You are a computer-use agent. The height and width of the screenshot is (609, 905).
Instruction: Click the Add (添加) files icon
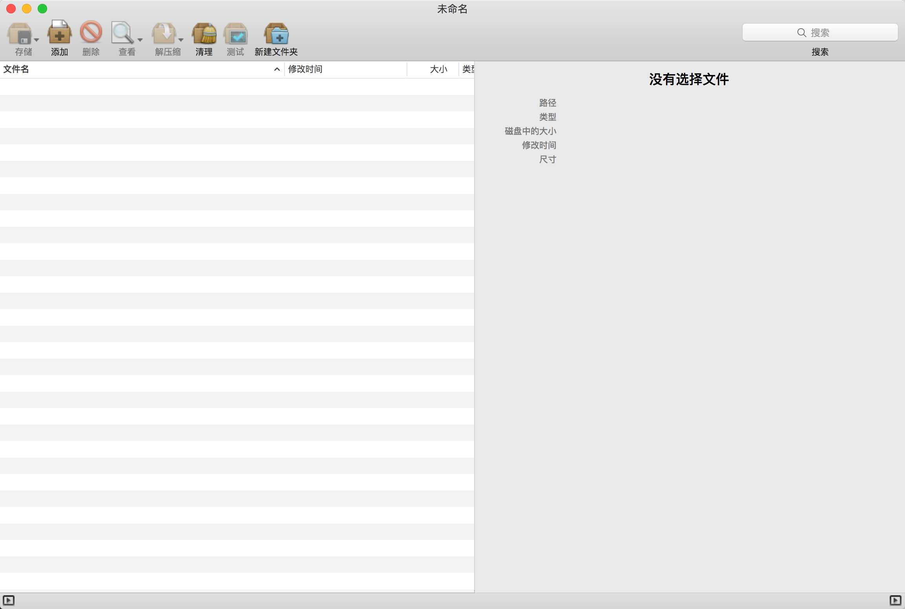[59, 33]
